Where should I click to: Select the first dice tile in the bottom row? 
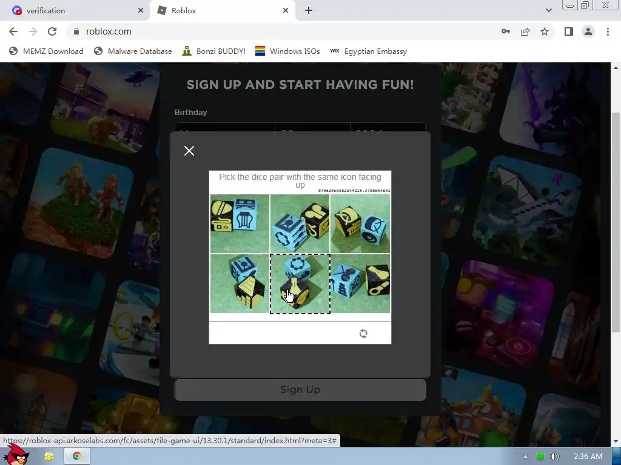240,283
